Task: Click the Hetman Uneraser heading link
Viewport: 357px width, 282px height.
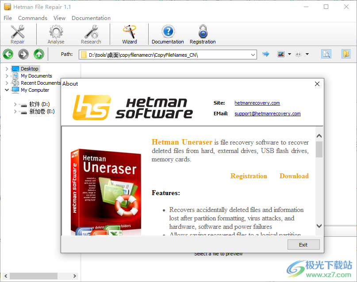Action: pos(182,142)
